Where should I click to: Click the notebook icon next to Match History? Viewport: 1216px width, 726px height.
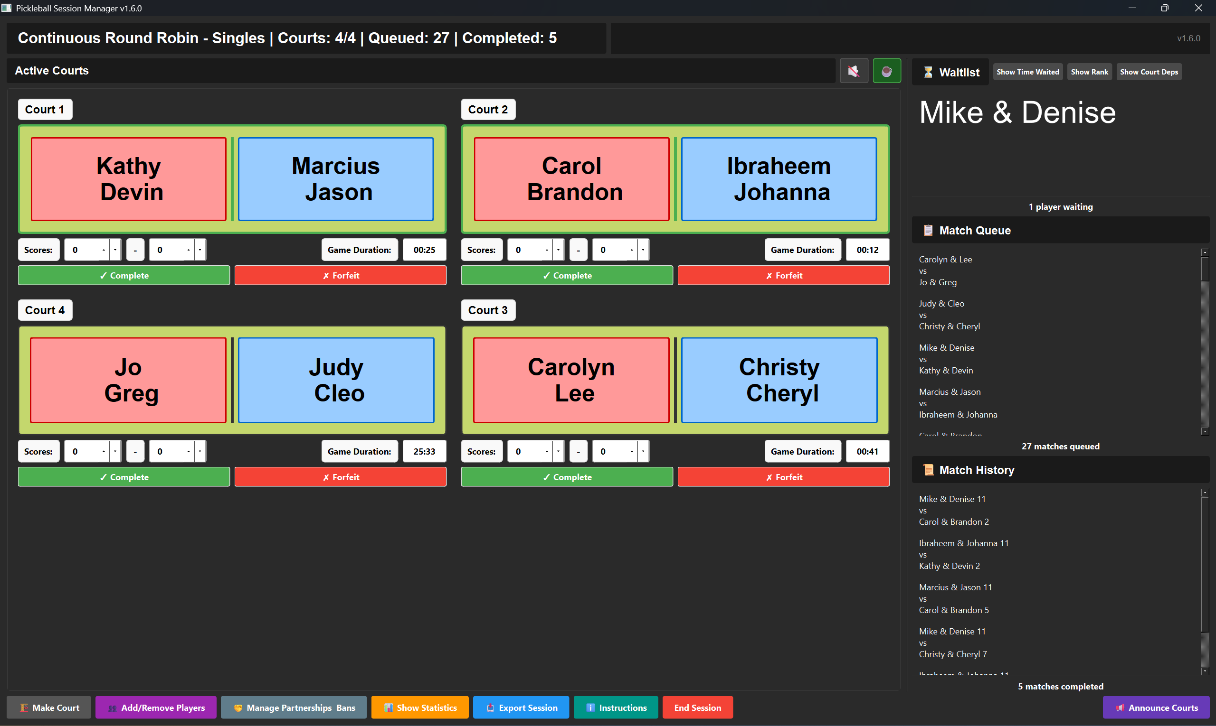tap(928, 470)
